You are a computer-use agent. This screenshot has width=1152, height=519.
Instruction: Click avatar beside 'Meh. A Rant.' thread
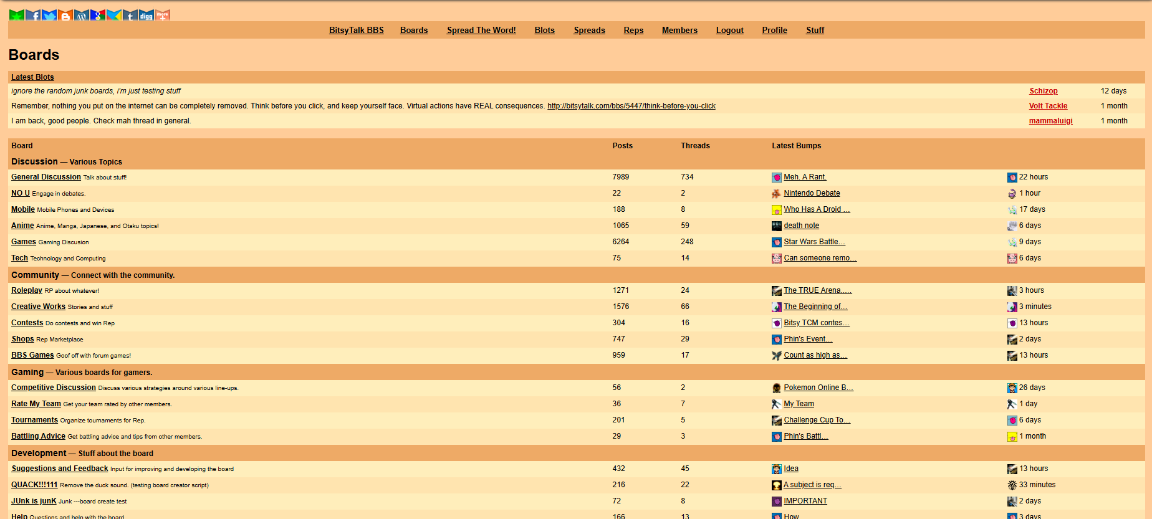776,178
